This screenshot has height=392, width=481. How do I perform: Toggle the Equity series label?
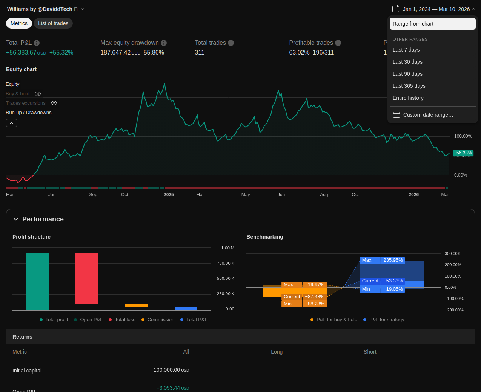[x=12, y=84]
